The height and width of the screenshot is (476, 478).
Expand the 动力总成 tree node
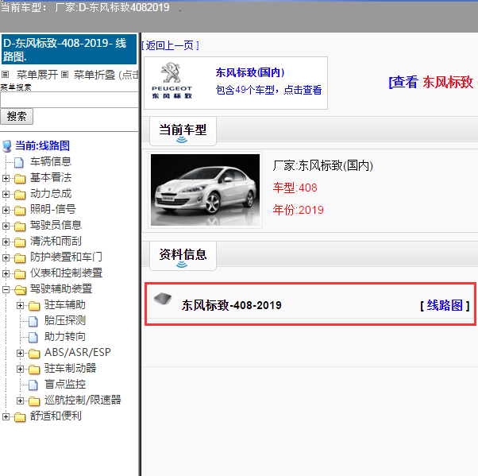pos(6,194)
